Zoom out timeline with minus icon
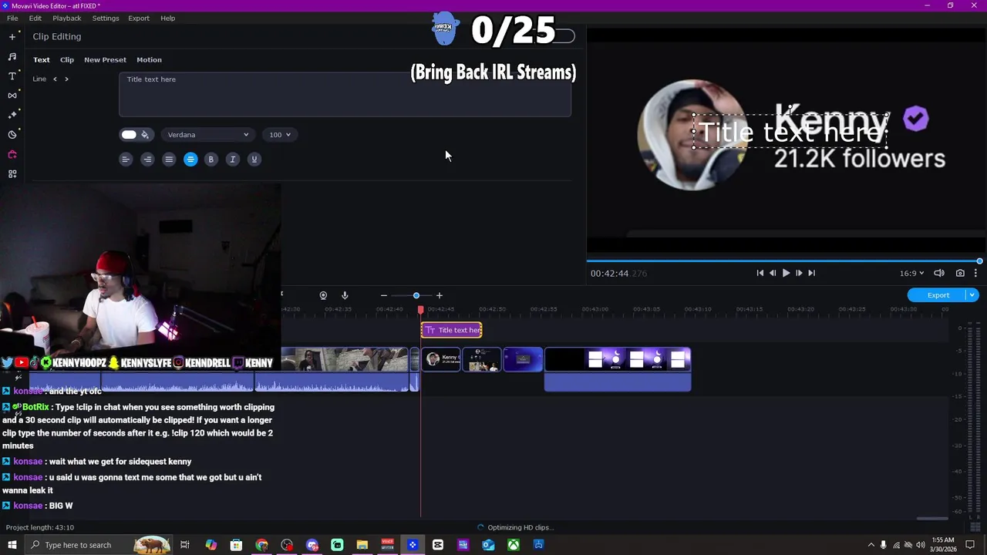This screenshot has height=555, width=987. click(x=384, y=295)
